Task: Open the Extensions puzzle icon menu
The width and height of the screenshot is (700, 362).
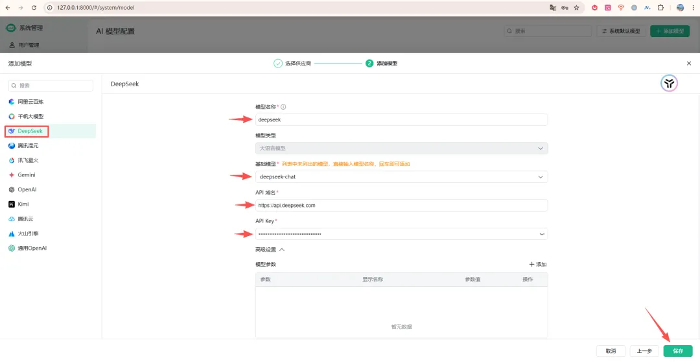Action: pyautogui.click(x=660, y=8)
